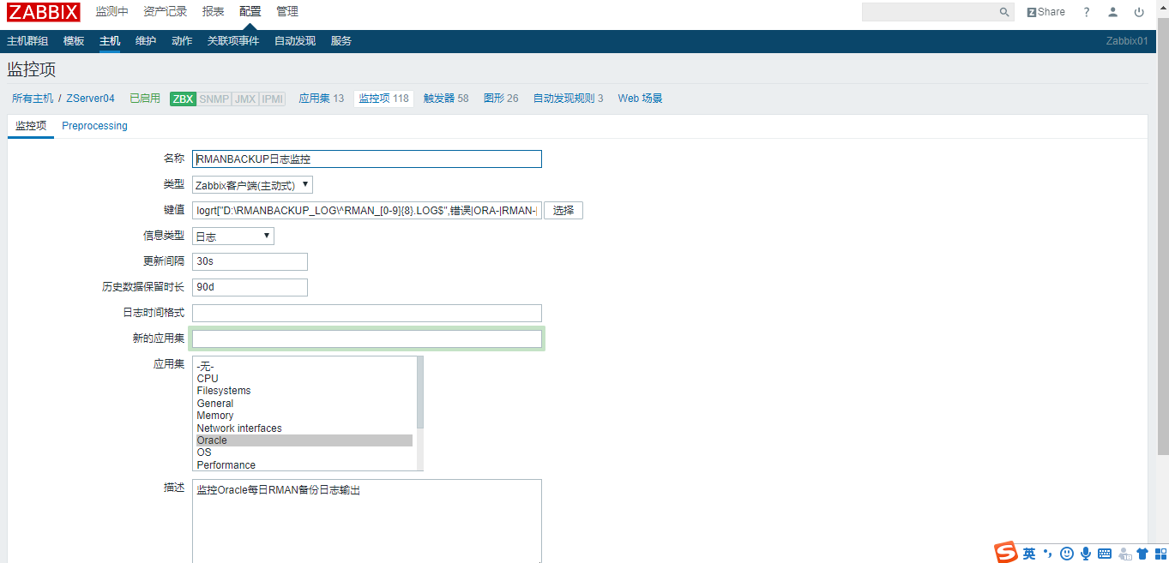Click the 选择 key select button
This screenshot has height=563, width=1169.
click(x=563, y=210)
